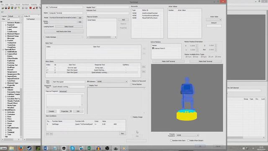This screenshot has height=151, width=268.
Task: Open the headphones app in the taskbar
Action: pos(98,148)
